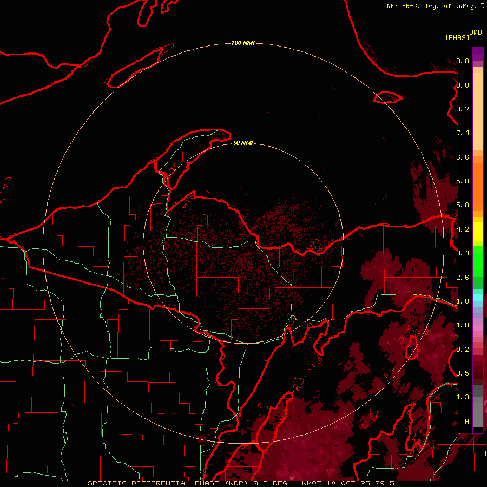Click the 5.0 value on the color scale

(463, 205)
